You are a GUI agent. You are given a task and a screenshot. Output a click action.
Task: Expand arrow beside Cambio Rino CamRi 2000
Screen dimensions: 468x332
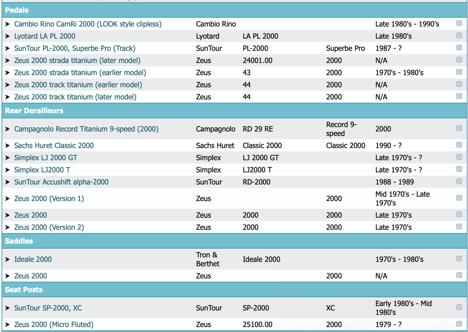tap(8, 24)
